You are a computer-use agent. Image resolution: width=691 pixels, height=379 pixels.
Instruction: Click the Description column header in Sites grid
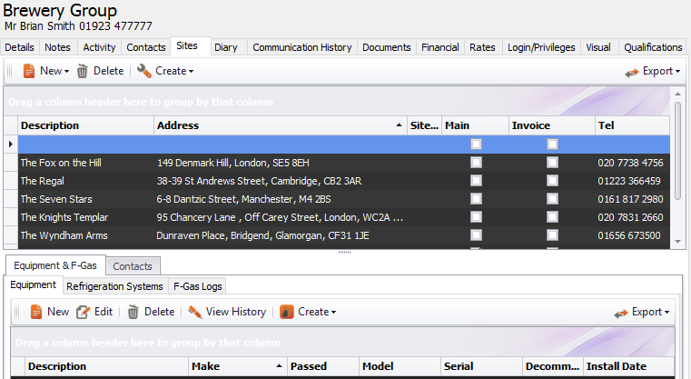click(86, 125)
